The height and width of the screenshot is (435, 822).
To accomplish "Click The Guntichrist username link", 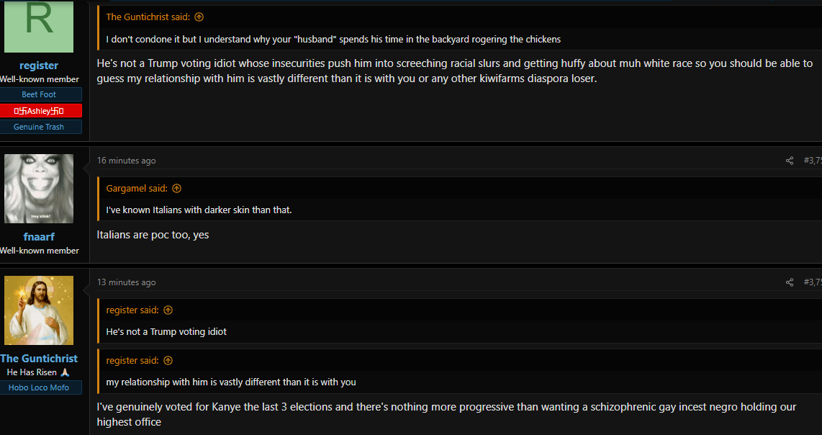I will 39,359.
